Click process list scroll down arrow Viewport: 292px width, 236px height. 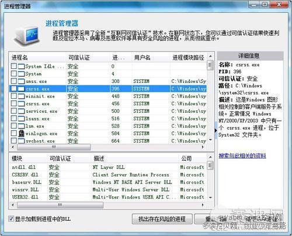click(x=210, y=140)
